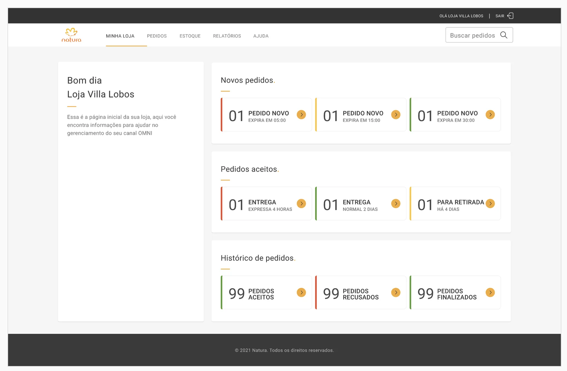This screenshot has height=371, width=567.
Task: Focus the Buscar pedidos search field
Action: pyautogui.click(x=479, y=35)
